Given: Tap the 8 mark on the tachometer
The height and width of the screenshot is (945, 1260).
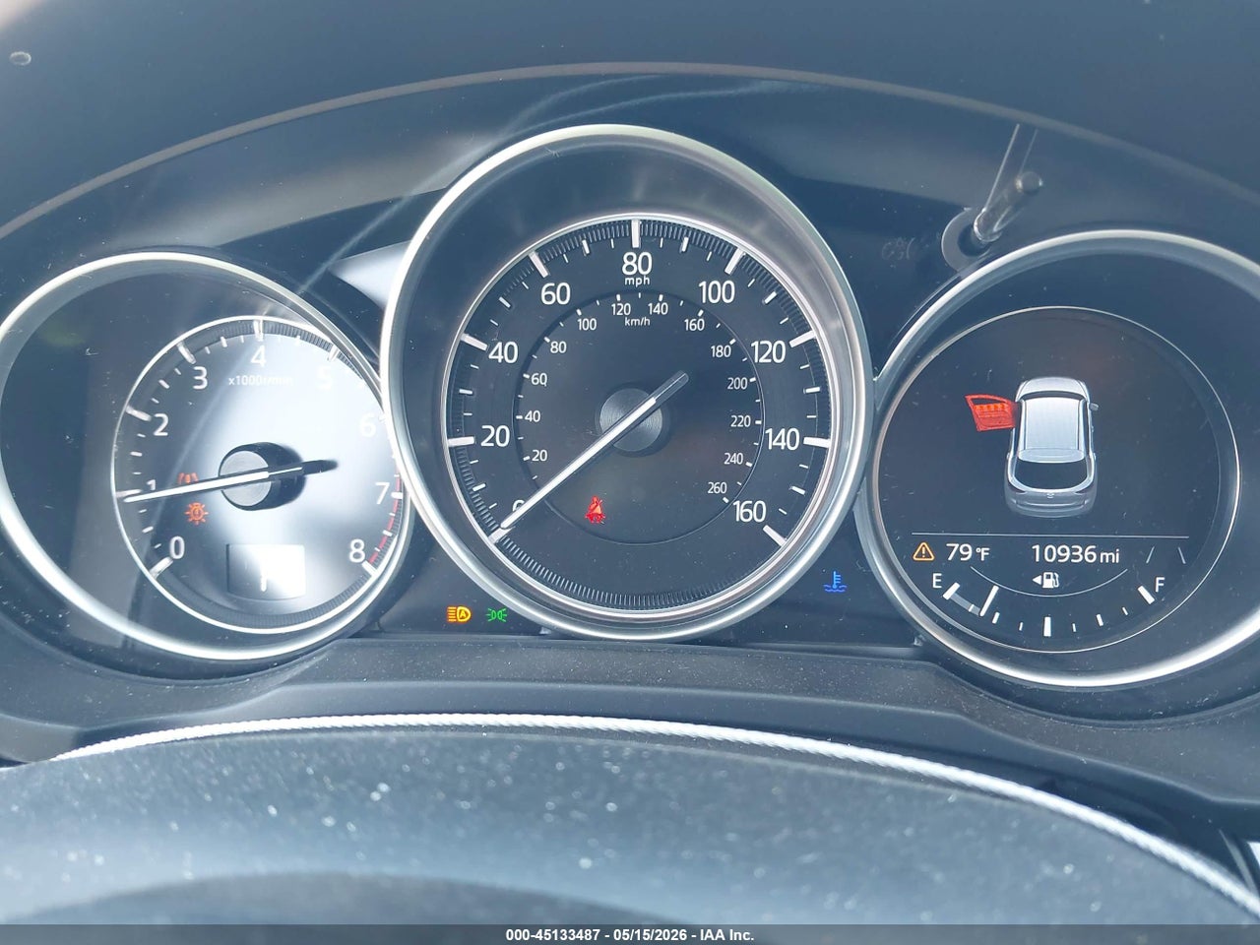Looking at the screenshot, I should [355, 550].
